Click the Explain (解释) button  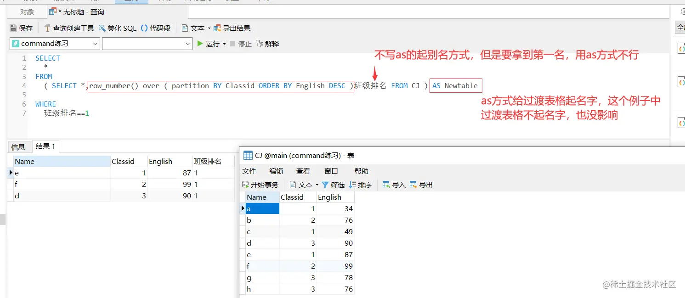(267, 44)
